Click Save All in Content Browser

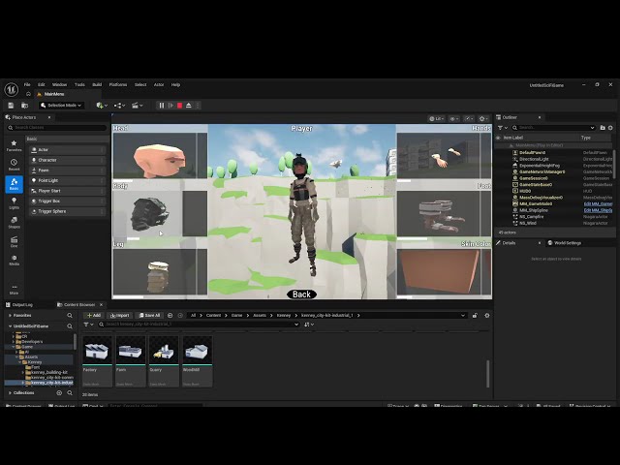[x=149, y=316]
